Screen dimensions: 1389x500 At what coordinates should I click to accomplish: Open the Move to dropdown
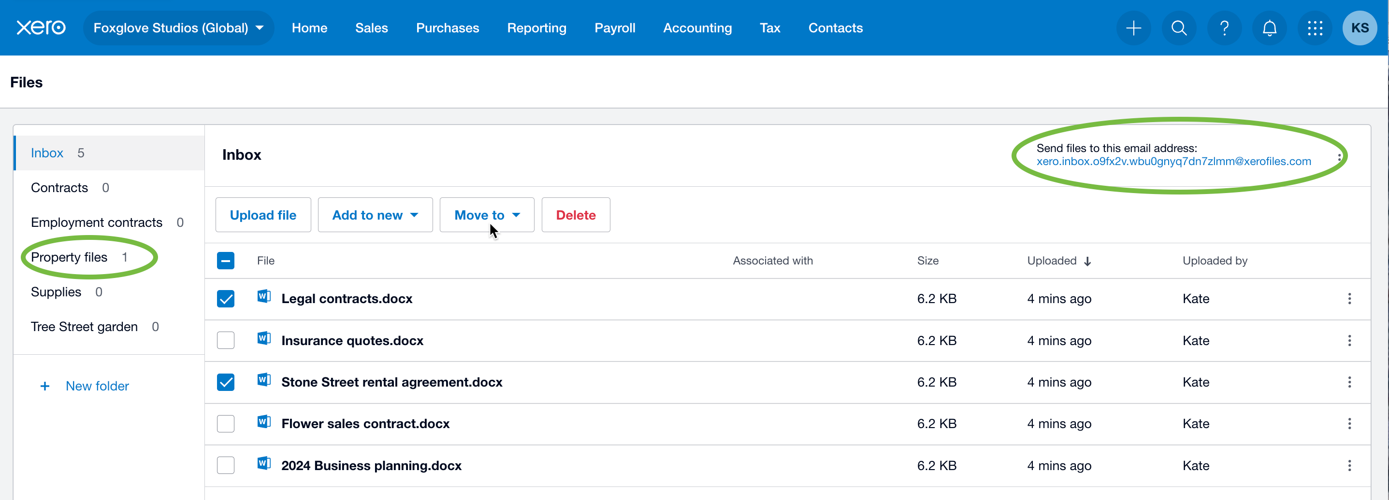pos(486,215)
